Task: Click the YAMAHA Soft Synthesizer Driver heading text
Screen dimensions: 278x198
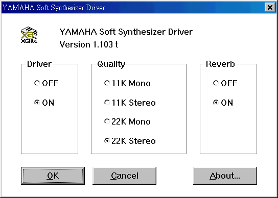Action: tap(126, 32)
